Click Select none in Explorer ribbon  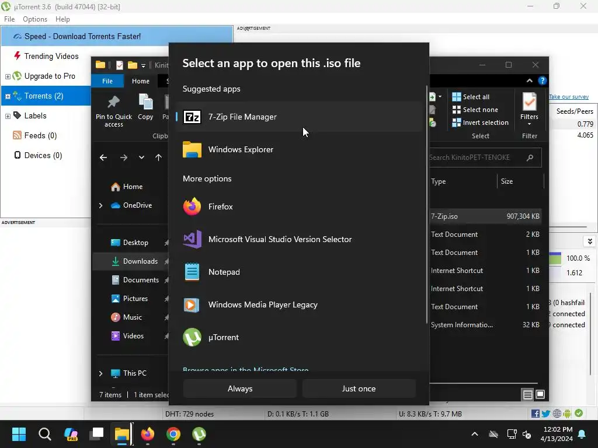475,110
